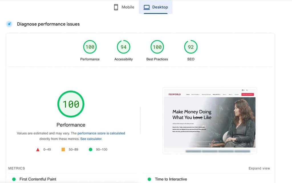Click the orange square 50–89 legend icon

63,150
